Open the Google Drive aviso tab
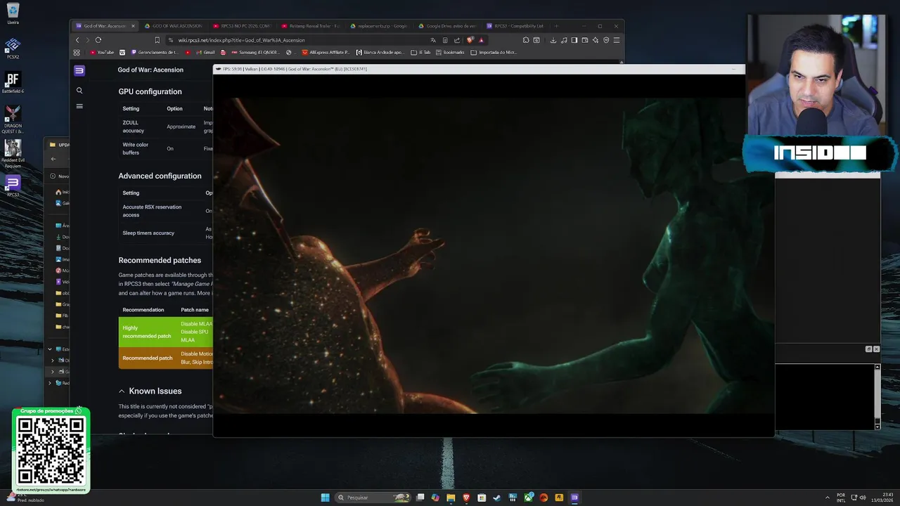Image resolution: width=900 pixels, height=506 pixels. [447, 26]
